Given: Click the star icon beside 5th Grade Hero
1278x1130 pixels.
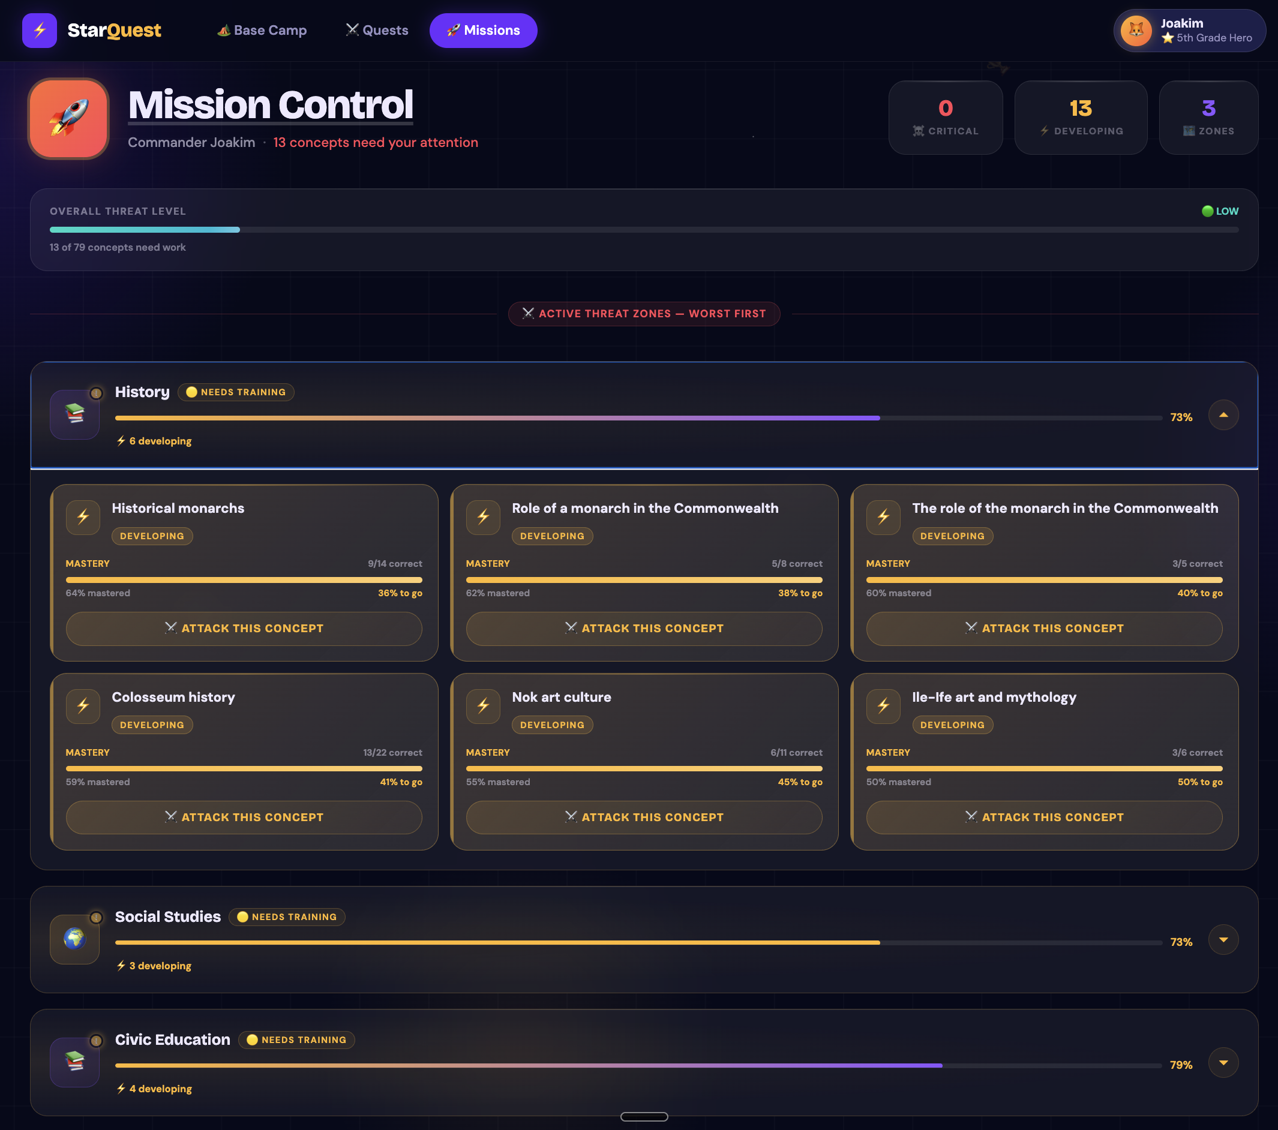Looking at the screenshot, I should point(1168,38).
